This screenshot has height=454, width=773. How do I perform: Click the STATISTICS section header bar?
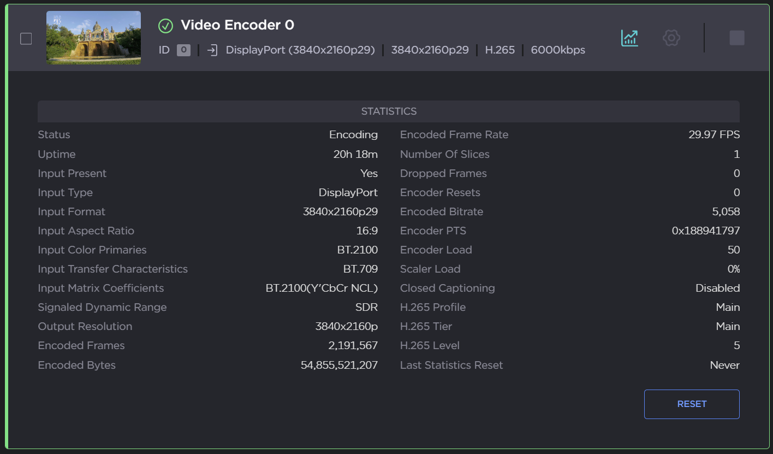click(388, 111)
